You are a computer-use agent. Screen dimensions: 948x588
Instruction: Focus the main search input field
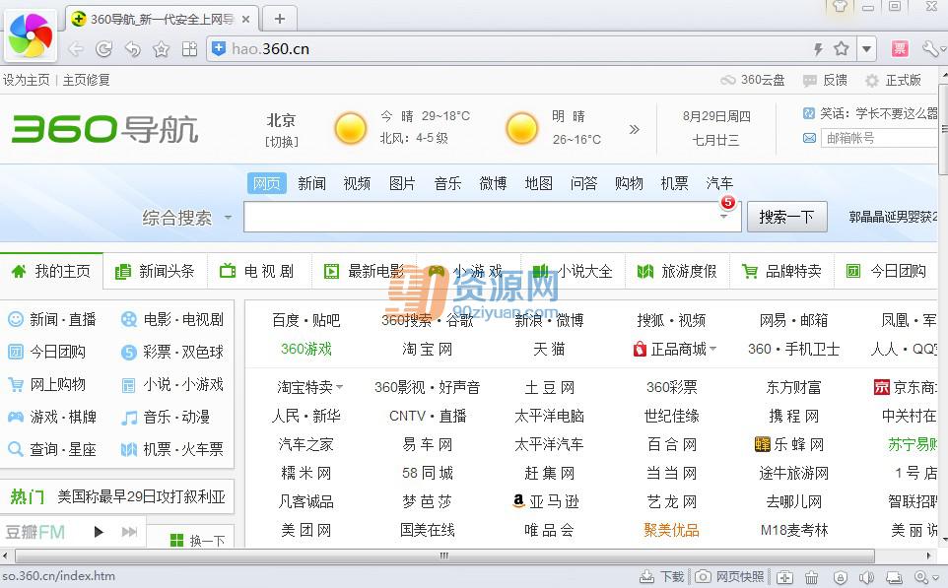pos(492,217)
